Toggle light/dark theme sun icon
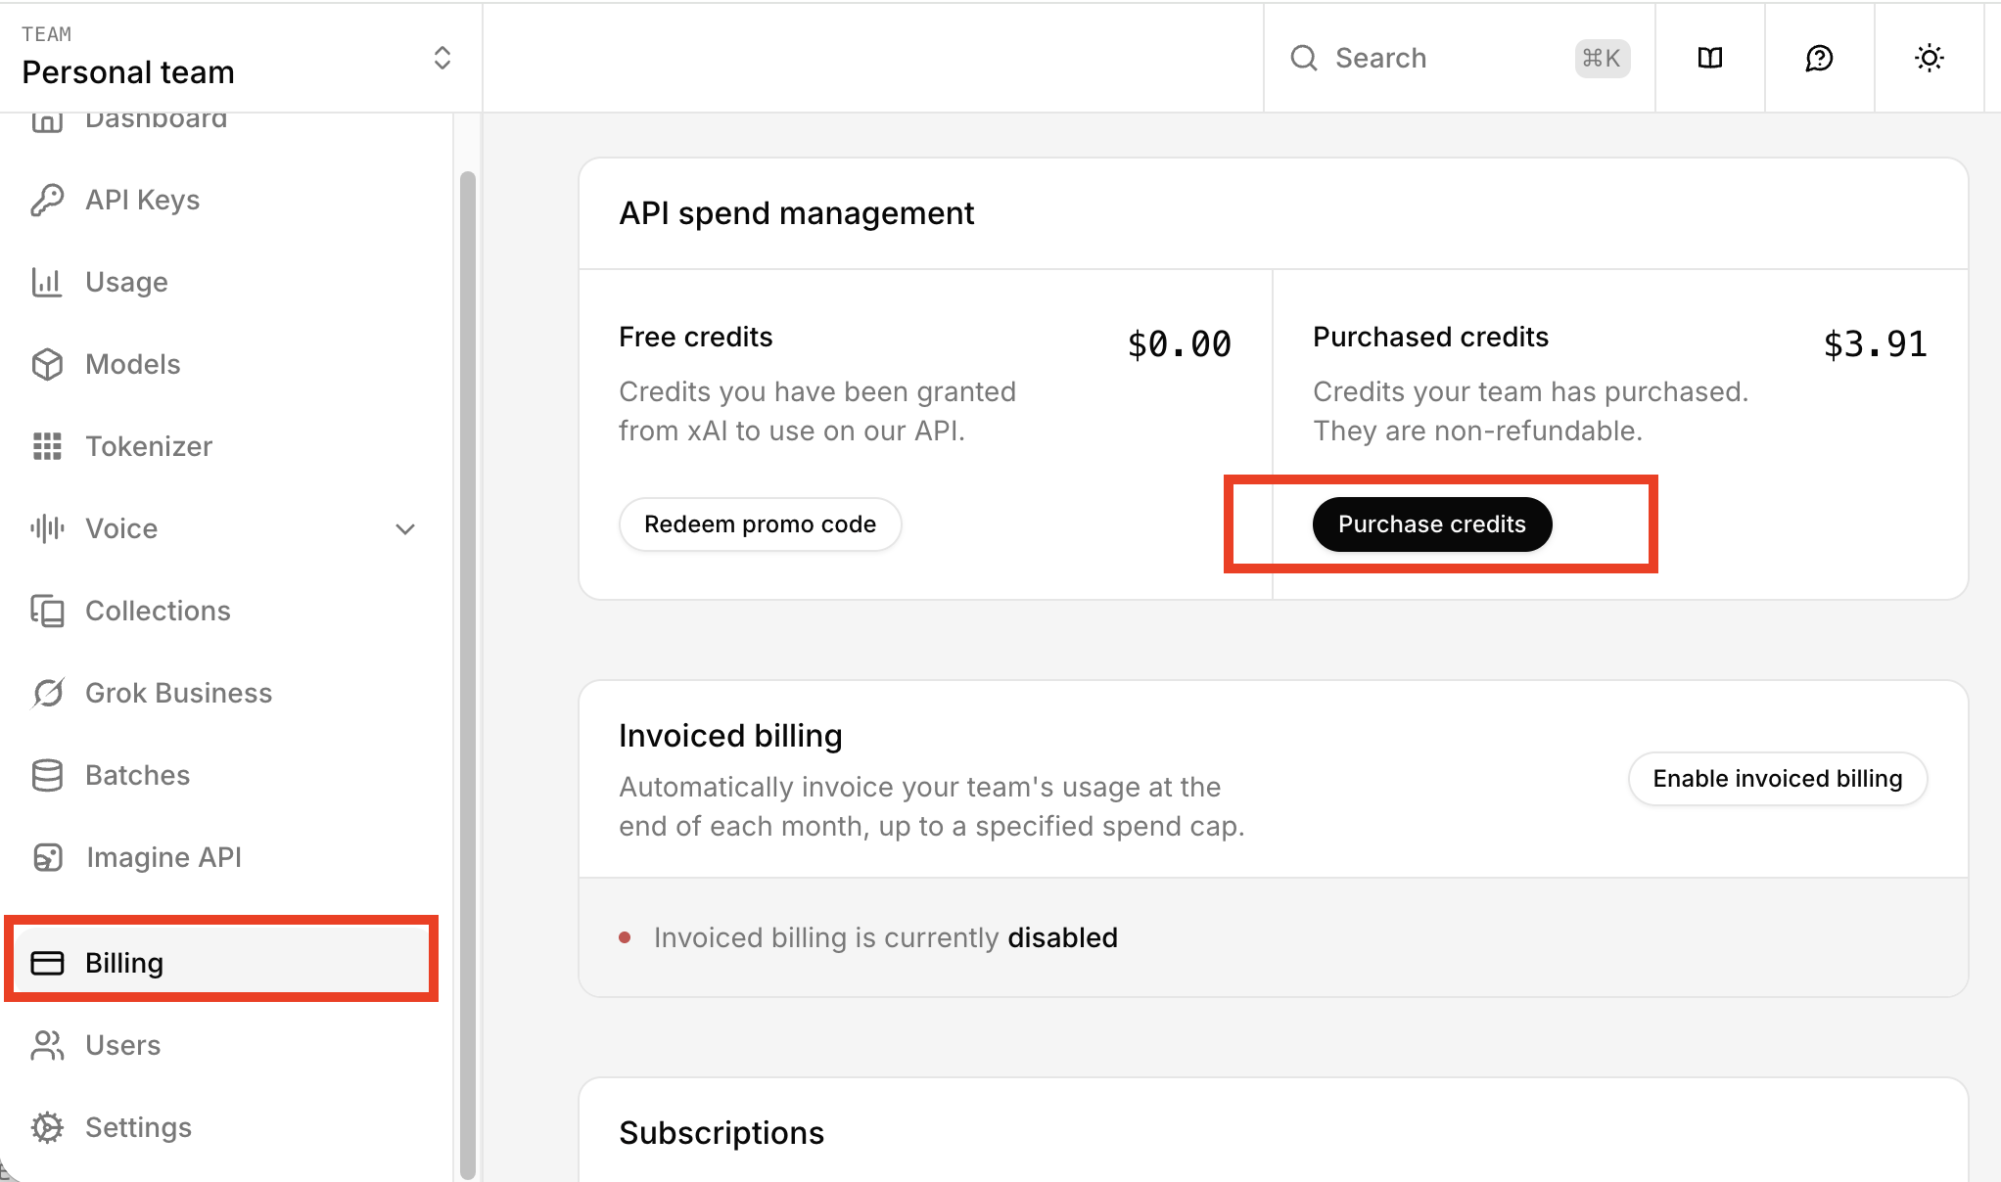 (1929, 58)
